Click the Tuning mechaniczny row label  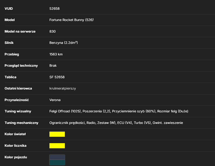click(x=21, y=123)
